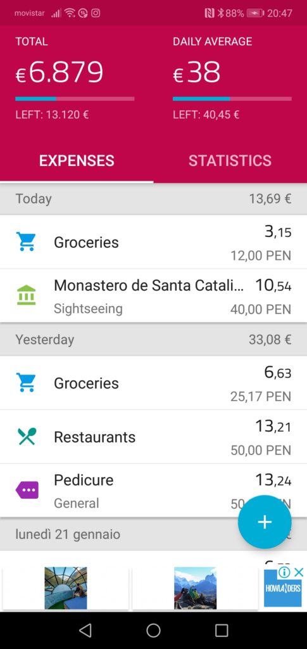Open the Monastero de Santa Catalina expense
Viewport: 307px width, 649px height.
click(x=153, y=295)
